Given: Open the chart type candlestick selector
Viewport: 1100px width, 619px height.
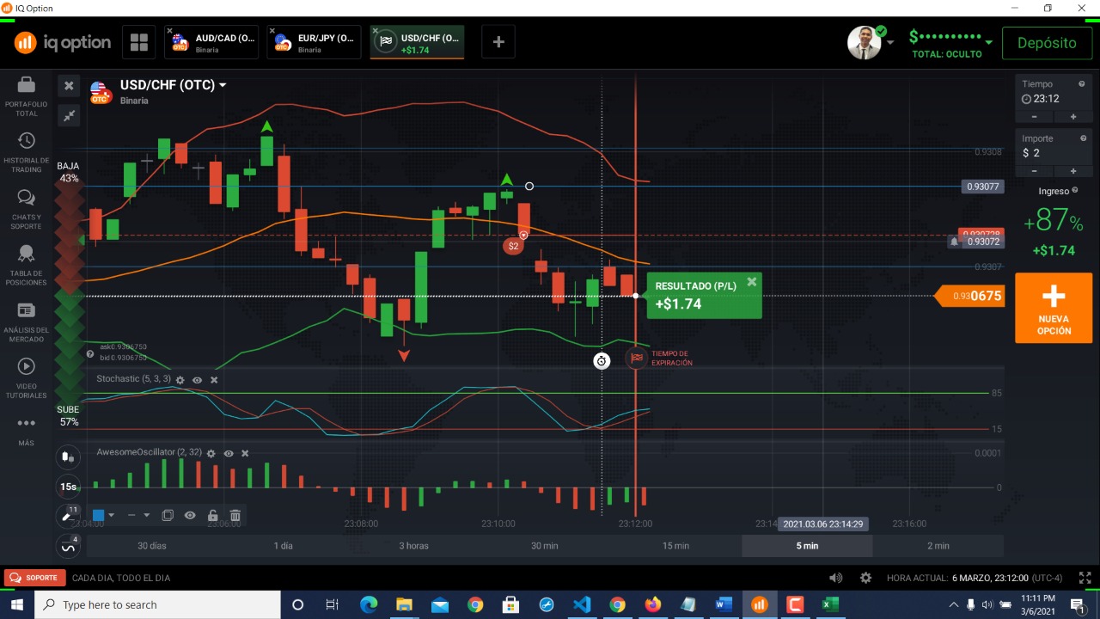Looking at the screenshot, I should coord(68,457).
